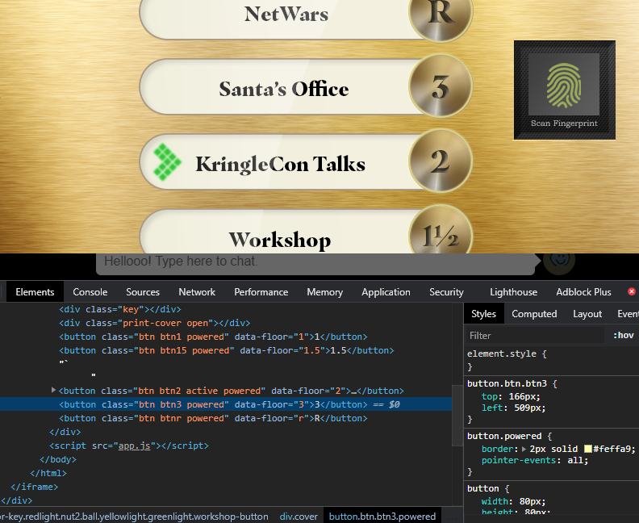Click the round R elevator button

click(x=441, y=14)
